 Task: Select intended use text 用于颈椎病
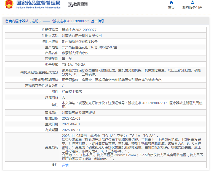pyautogui.click(x=113, y=80)
